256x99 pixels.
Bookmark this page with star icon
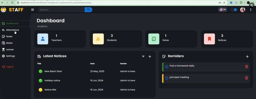[x=224, y=2]
